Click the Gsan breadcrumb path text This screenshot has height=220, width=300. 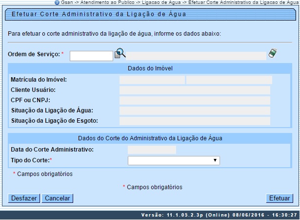180,2
